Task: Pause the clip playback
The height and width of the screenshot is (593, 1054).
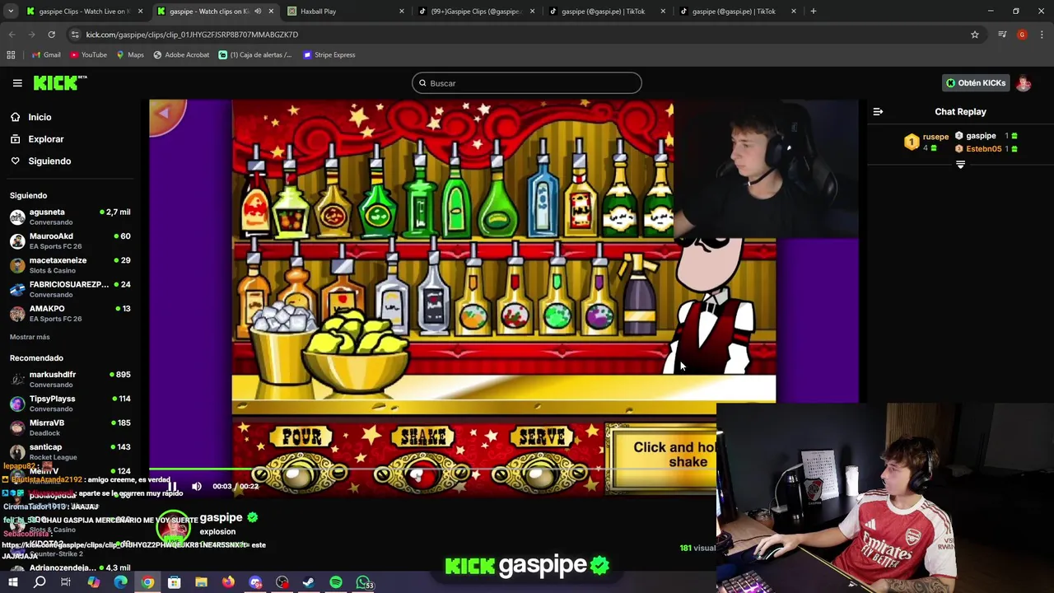Action: [x=173, y=486]
